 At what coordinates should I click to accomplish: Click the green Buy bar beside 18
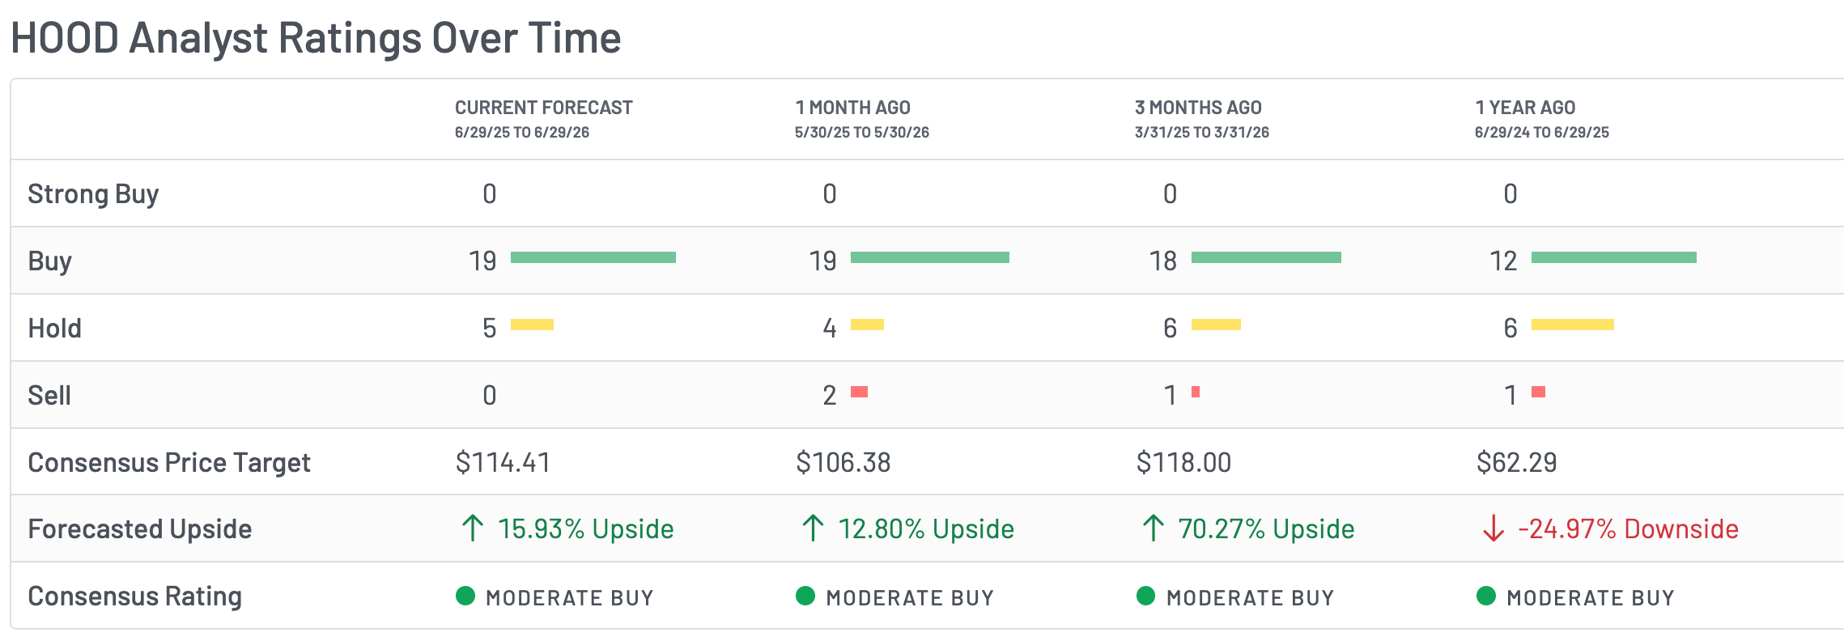(1266, 257)
